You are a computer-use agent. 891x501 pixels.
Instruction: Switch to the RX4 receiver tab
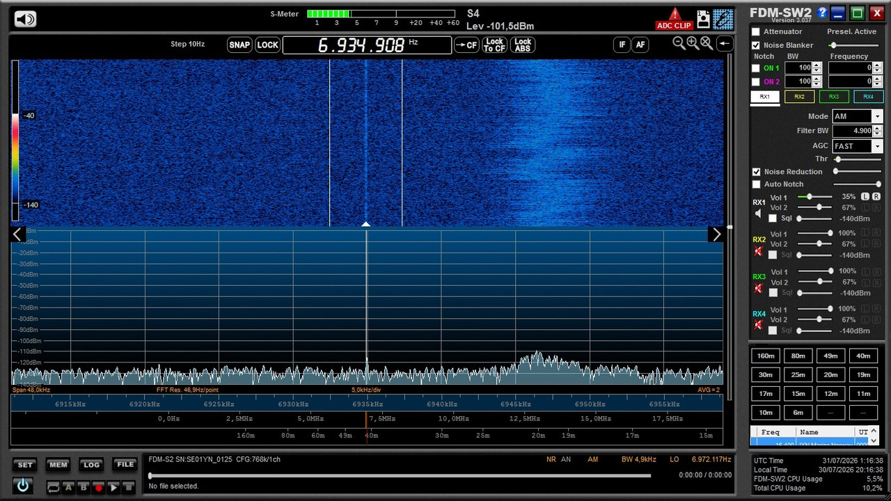point(868,97)
